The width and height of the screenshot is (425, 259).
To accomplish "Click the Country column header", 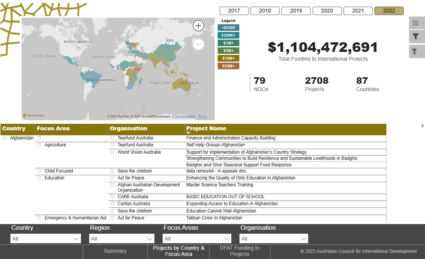I will point(14,128).
